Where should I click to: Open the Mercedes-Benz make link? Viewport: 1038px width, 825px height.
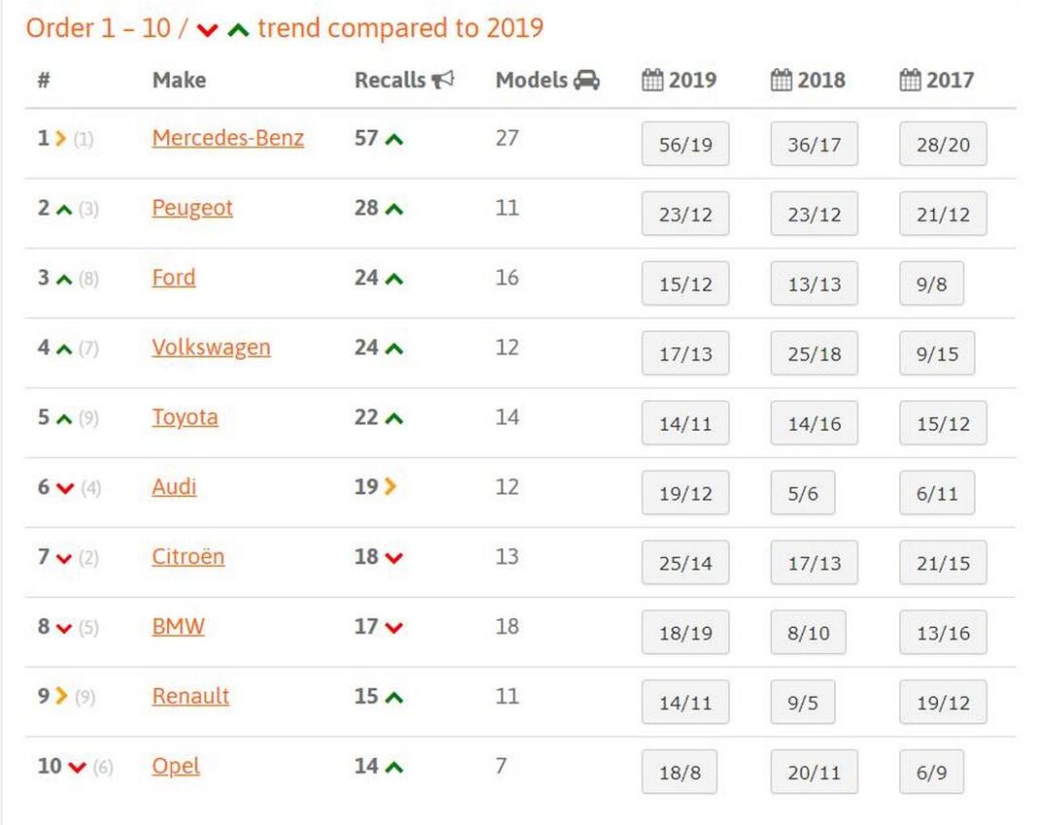pos(227,138)
